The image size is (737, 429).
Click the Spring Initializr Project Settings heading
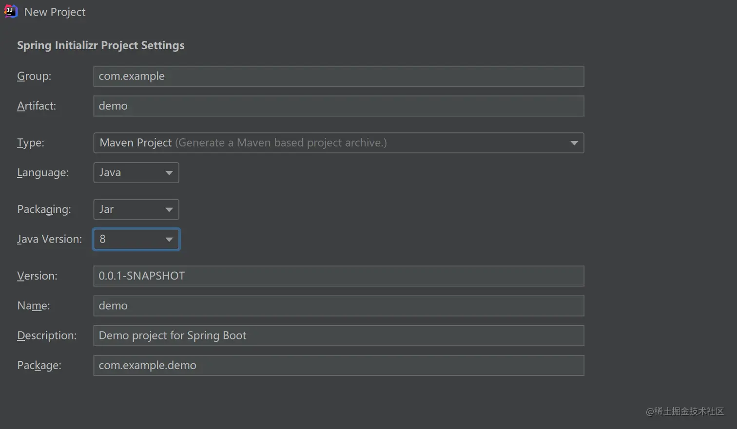tap(101, 45)
